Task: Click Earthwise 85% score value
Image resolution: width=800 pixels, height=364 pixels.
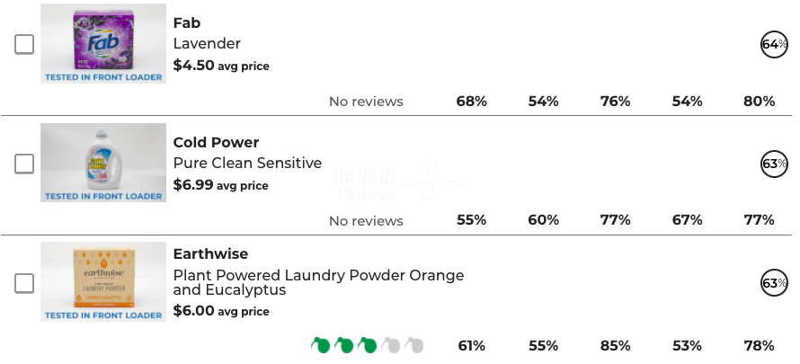Action: tap(616, 346)
